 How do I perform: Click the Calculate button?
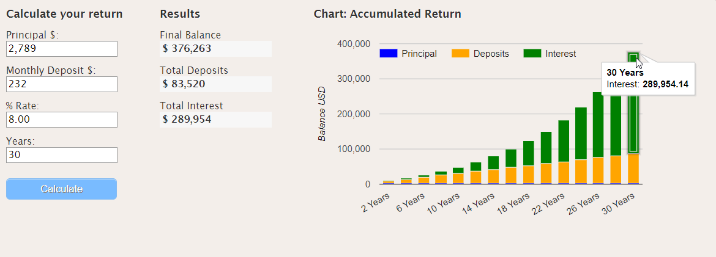click(61, 189)
